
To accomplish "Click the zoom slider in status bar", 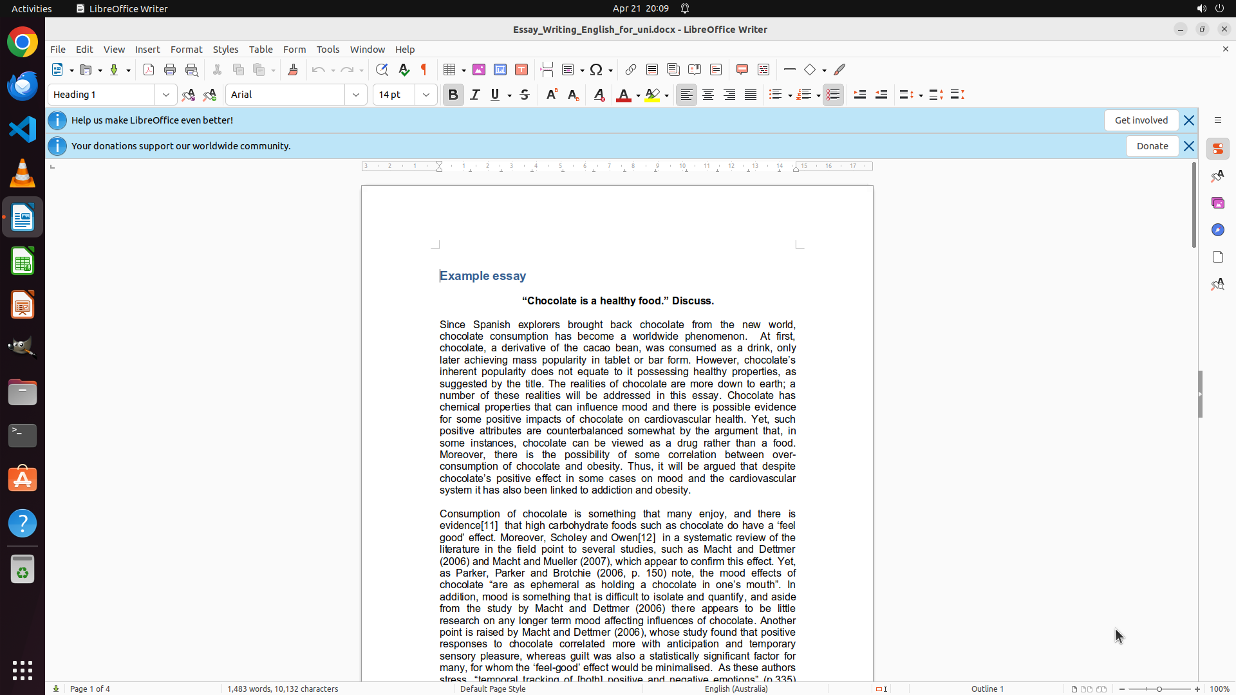I will (1159, 689).
